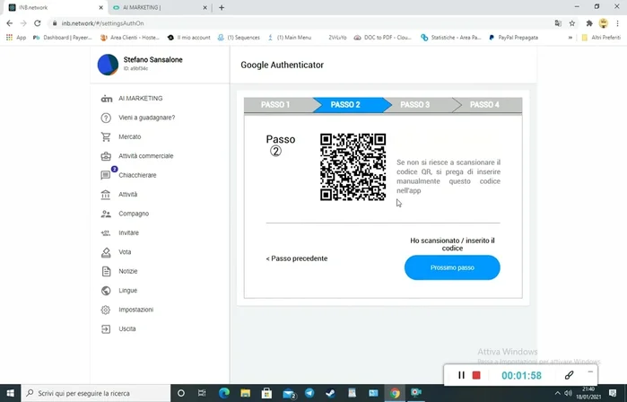627x402 pixels.
Task: Open the PayPal Prepagata bookmark
Action: pyautogui.click(x=514, y=38)
